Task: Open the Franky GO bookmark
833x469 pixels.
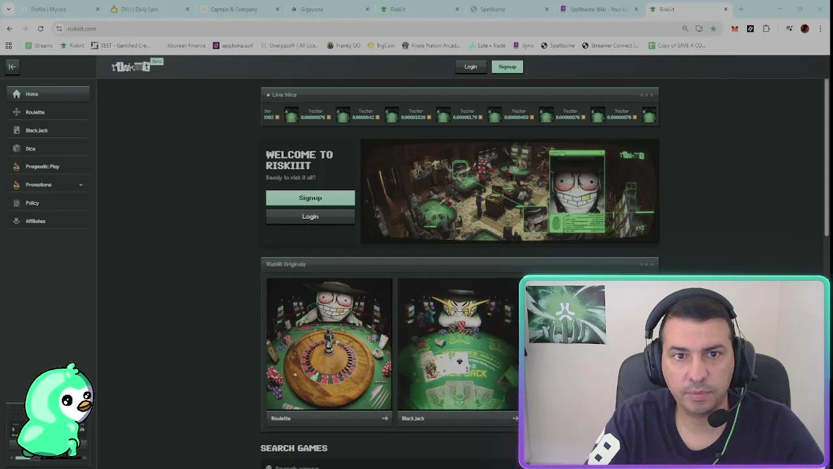Action: [343, 46]
